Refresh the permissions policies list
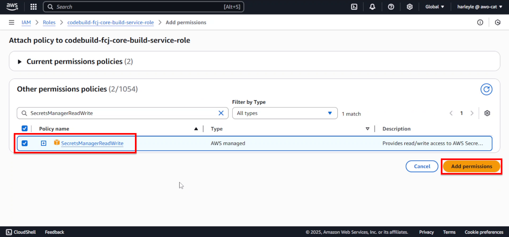 coord(486,89)
